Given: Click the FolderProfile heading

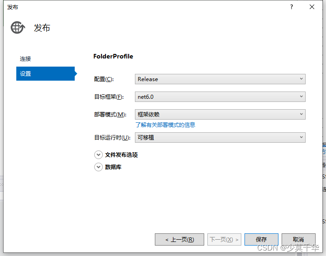Looking at the screenshot, I should (113, 56).
